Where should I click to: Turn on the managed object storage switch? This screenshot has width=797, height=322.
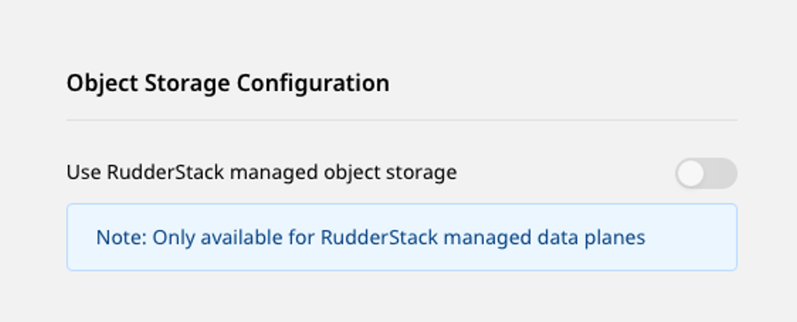point(706,174)
